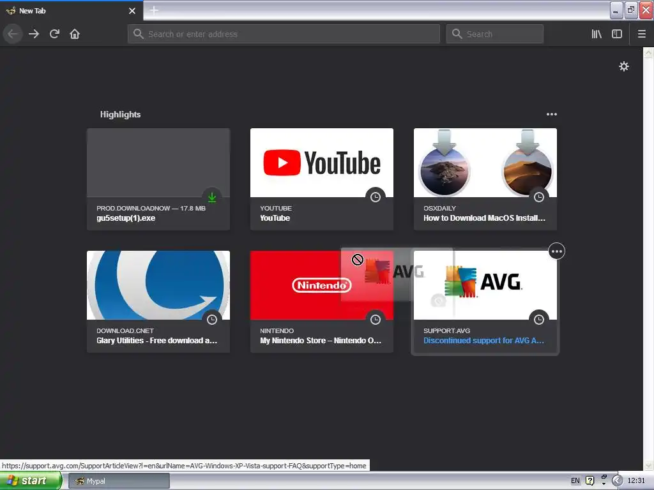
Task: Click the history clock icon on YouTube card
Action: (376, 197)
